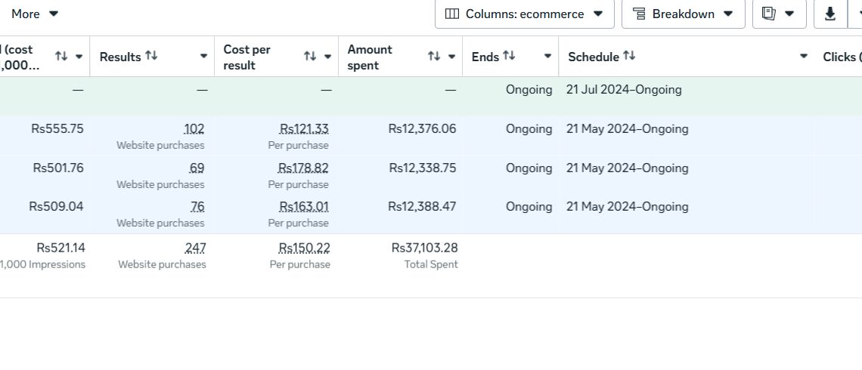
Task: Sort by the Results column arrows
Action: (x=151, y=56)
